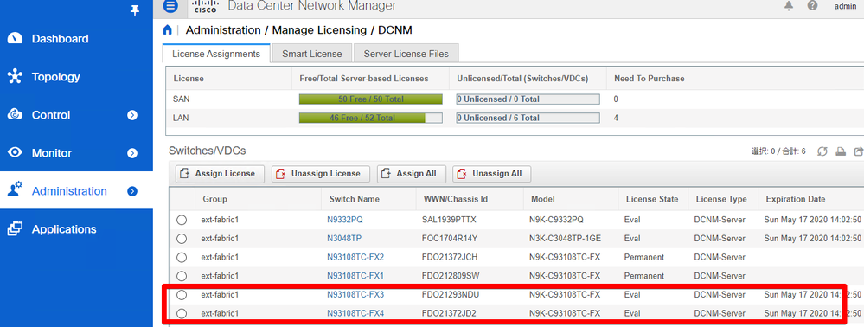Open the N93108TC-FX4 switch link
The height and width of the screenshot is (327, 864).
pyautogui.click(x=355, y=314)
